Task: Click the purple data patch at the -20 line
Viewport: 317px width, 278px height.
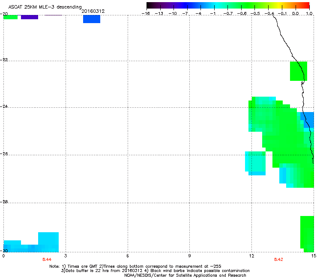Action: pyautogui.click(x=30, y=17)
